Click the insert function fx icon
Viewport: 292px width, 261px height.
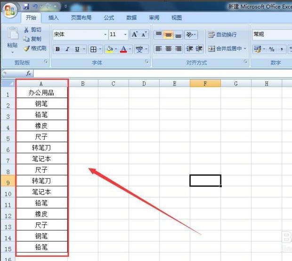[28, 73]
